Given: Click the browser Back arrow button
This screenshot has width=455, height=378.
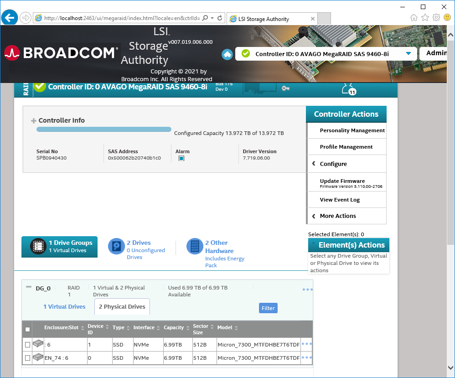Looking at the screenshot, I should (x=10, y=18).
